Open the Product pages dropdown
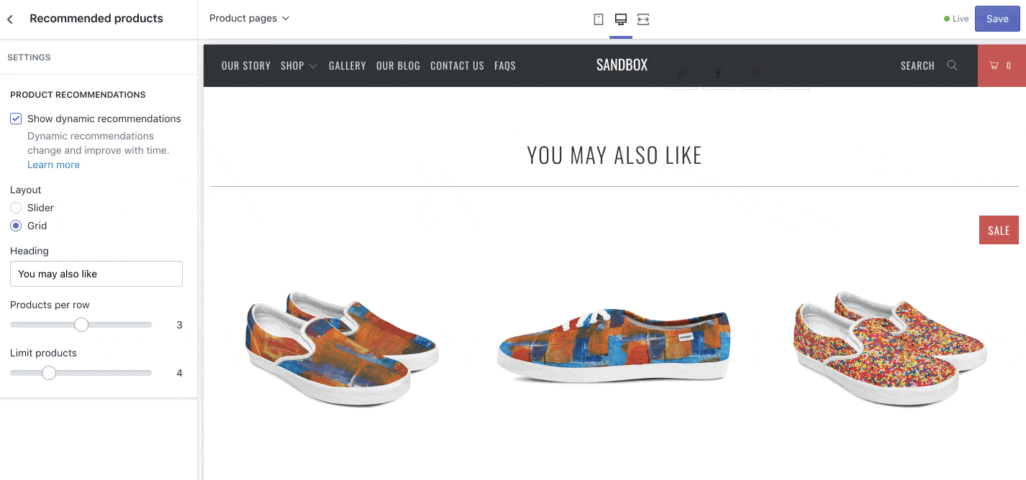Screen dimensions: 1026x480 (249, 18)
